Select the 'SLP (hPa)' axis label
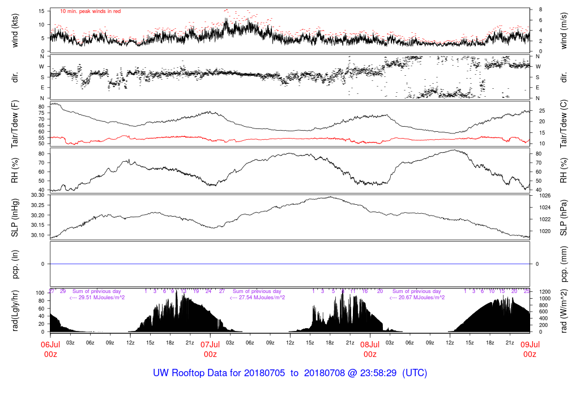 point(564,218)
